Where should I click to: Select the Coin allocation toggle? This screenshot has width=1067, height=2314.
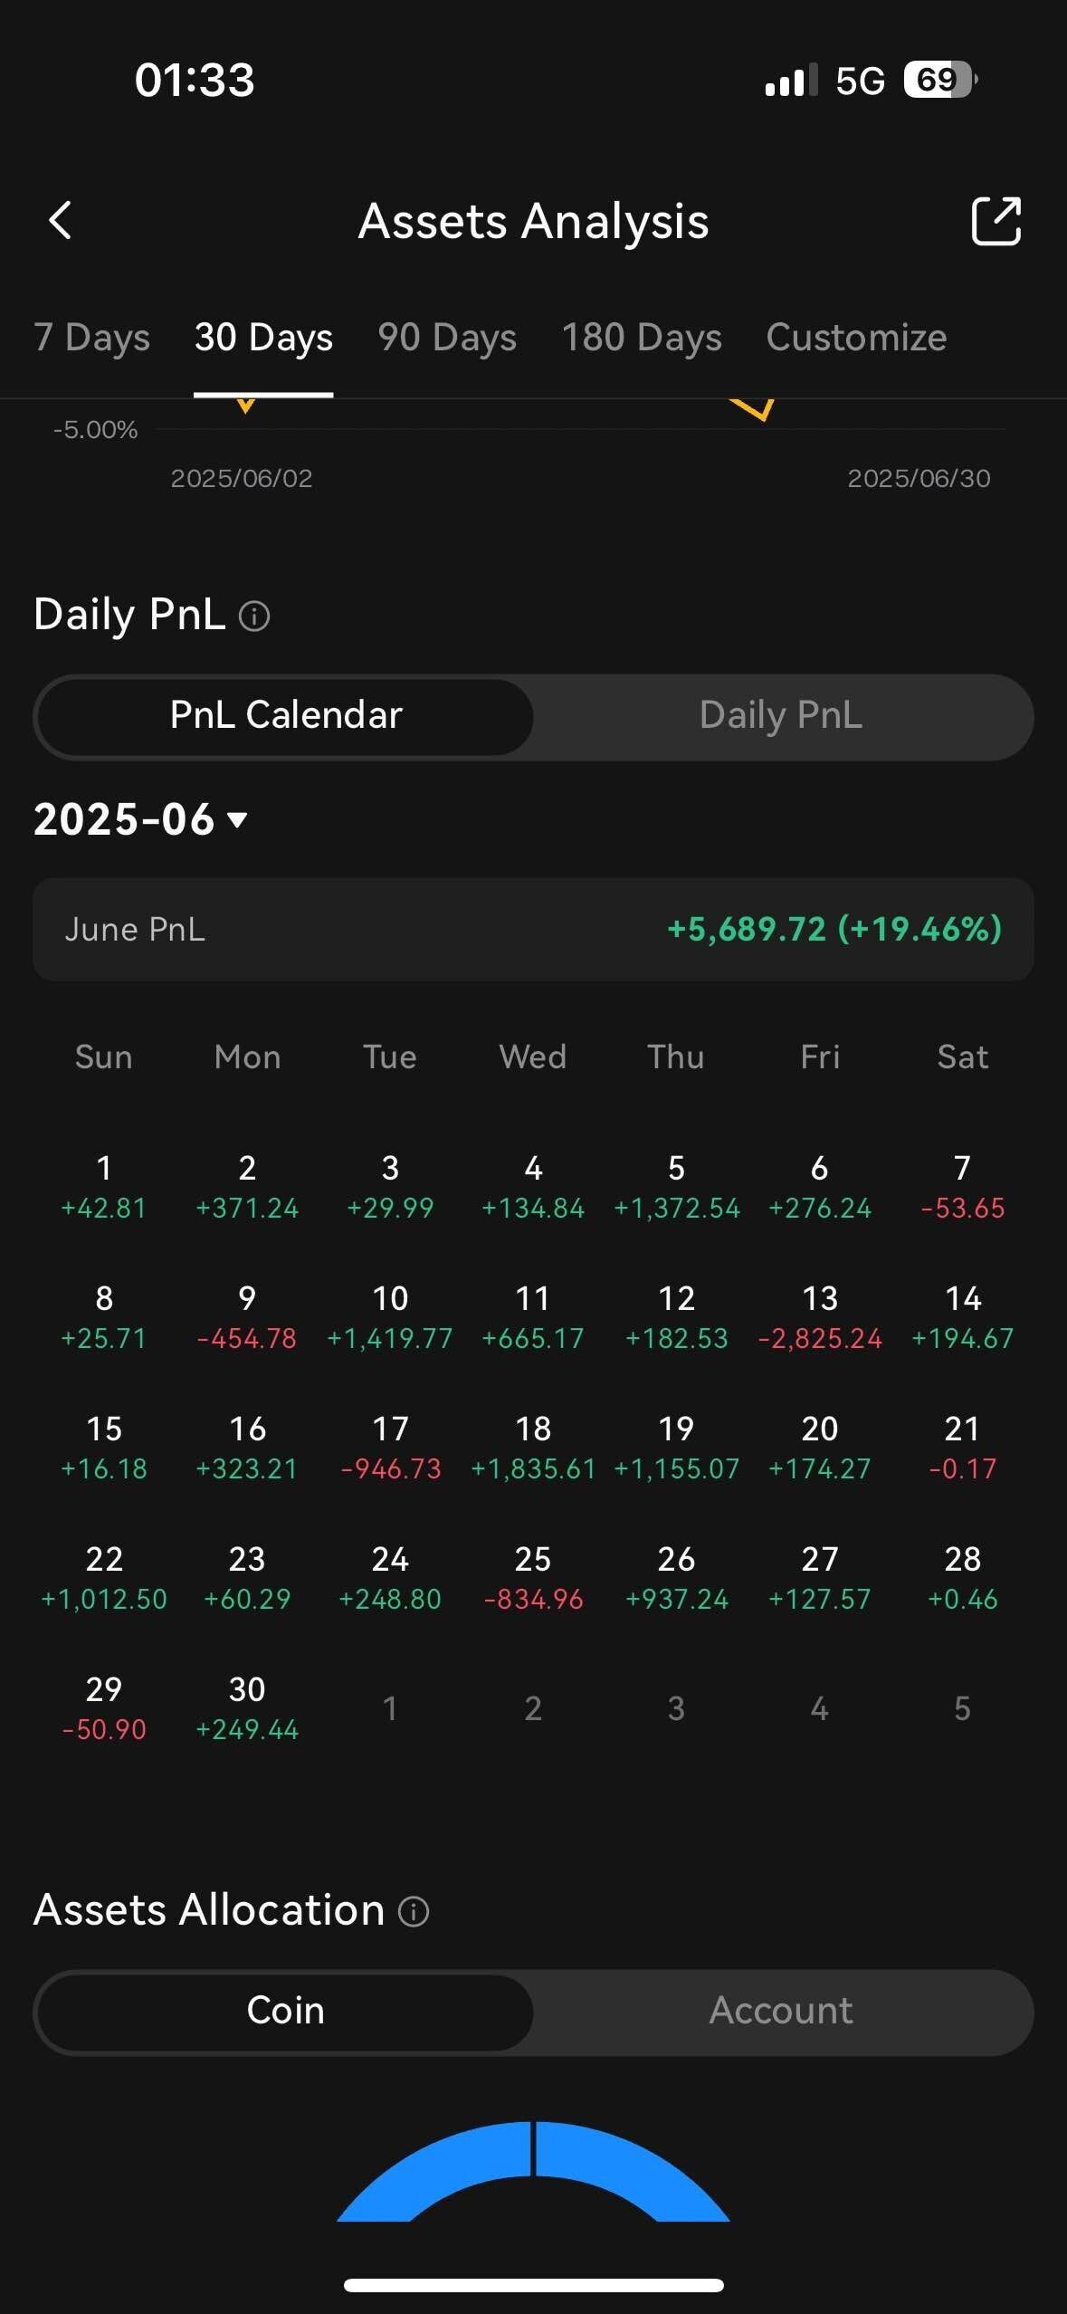[286, 2011]
